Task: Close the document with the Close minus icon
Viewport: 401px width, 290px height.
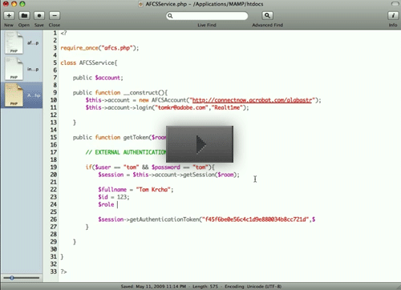Action: (55, 15)
